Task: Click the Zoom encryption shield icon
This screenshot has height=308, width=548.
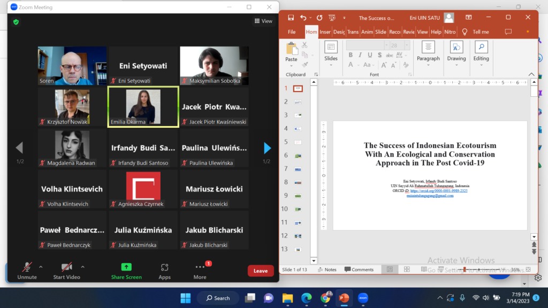Action: tap(16, 22)
